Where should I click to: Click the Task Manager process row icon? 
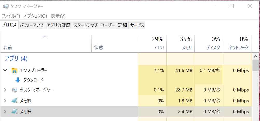coord(15,90)
